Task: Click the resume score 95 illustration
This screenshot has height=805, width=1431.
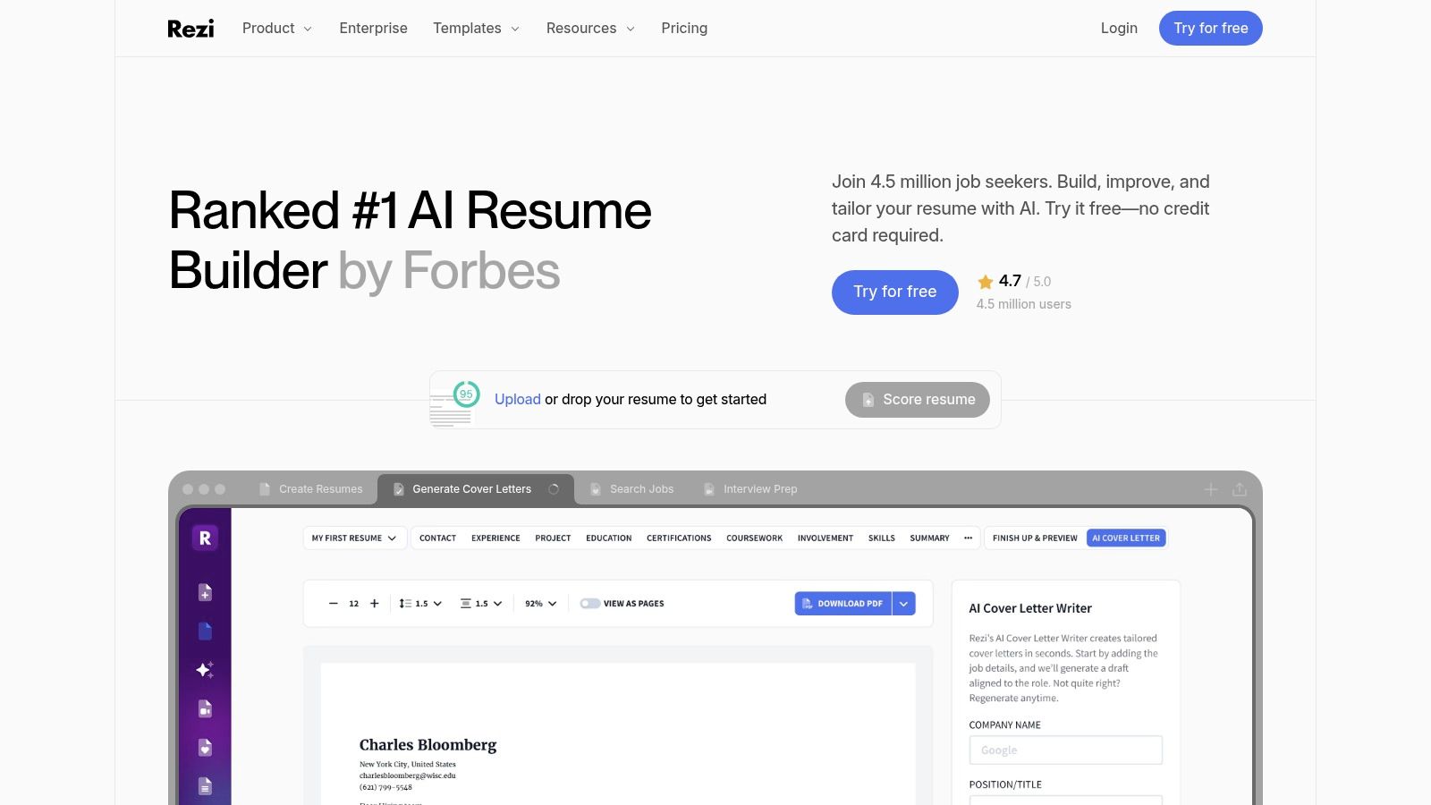Action: point(455,404)
